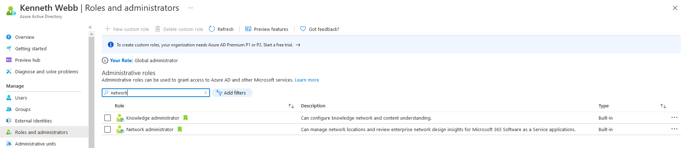The height and width of the screenshot is (148, 687).
Task: Click the Description column header
Action: (313, 106)
